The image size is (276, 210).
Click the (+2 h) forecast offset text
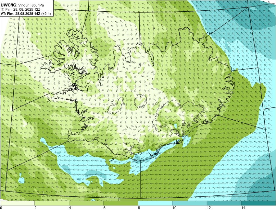[46, 14]
